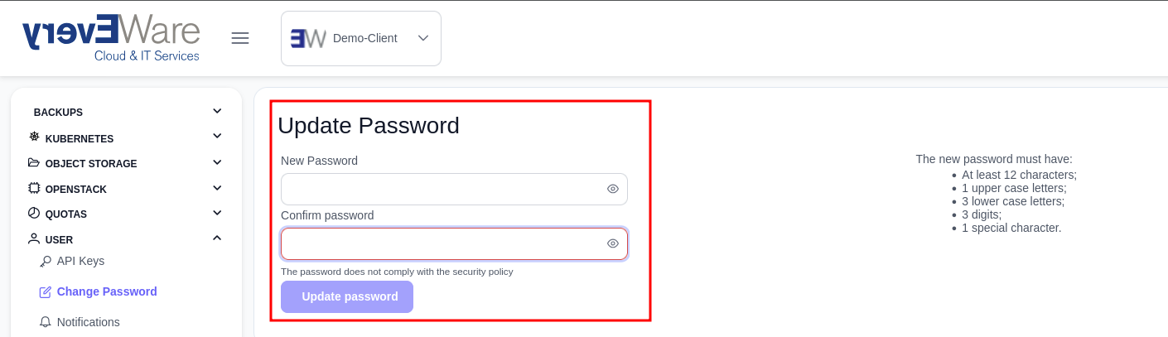Click the Update password button
The width and height of the screenshot is (1168, 337).
click(x=347, y=296)
